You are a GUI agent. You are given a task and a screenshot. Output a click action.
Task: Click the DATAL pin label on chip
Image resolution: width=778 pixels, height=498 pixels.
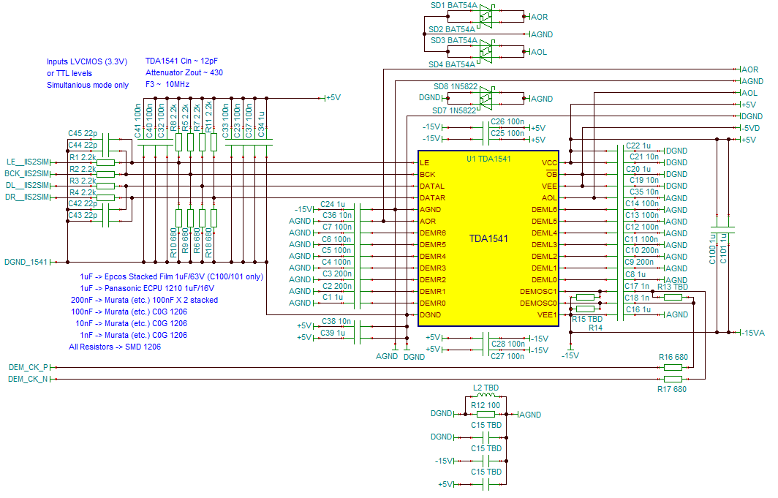[x=432, y=186]
